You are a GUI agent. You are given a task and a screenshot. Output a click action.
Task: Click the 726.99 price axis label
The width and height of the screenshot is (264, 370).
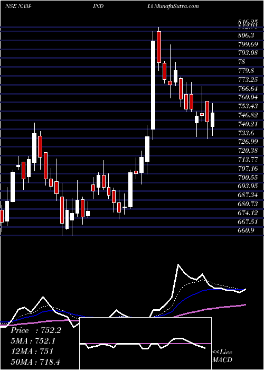pyautogui.click(x=248, y=141)
